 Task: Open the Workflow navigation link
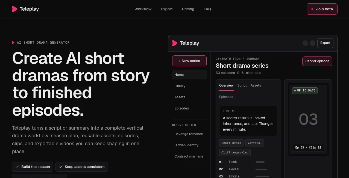pyautogui.click(x=143, y=9)
